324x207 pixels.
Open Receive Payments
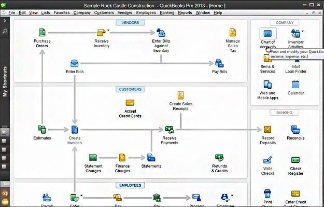click(170, 130)
